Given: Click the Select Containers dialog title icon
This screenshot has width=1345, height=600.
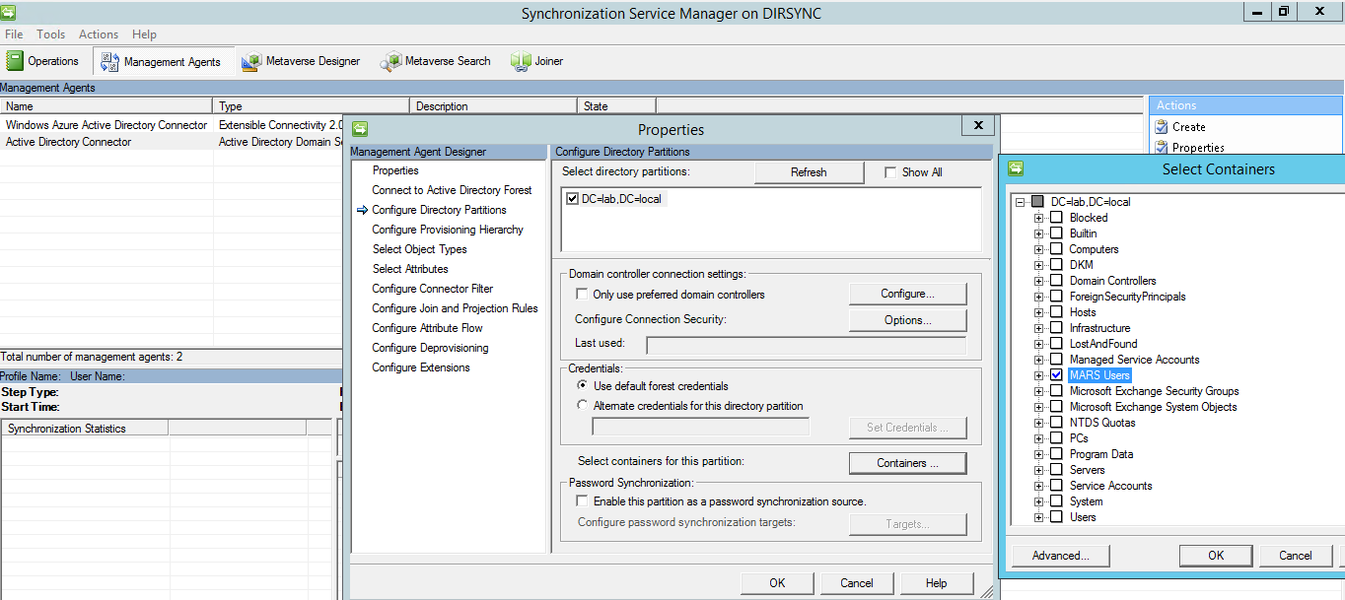Looking at the screenshot, I should [x=1016, y=169].
